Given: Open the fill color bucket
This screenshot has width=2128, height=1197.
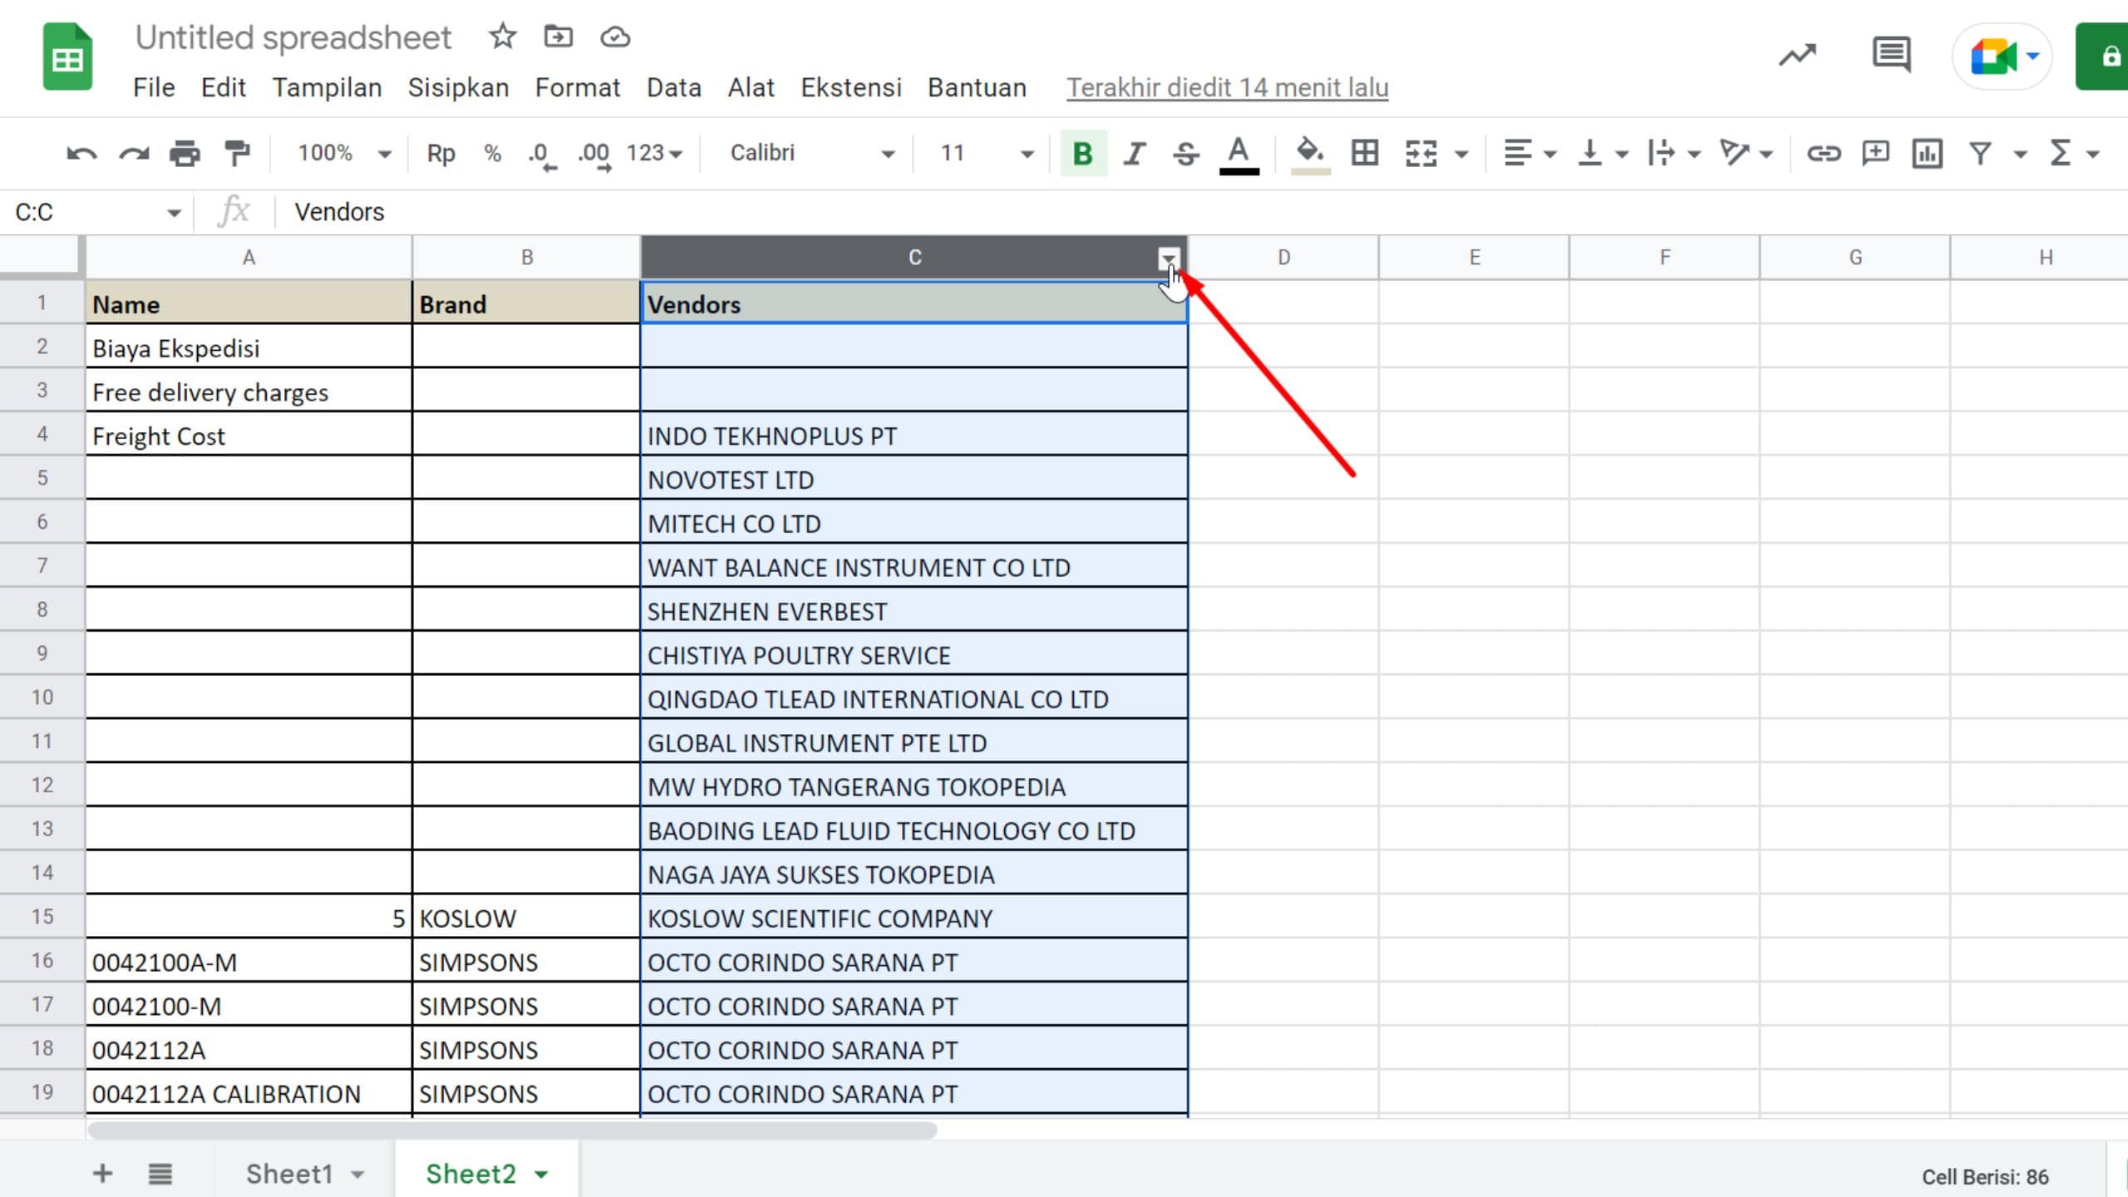Looking at the screenshot, I should pyautogui.click(x=1310, y=155).
